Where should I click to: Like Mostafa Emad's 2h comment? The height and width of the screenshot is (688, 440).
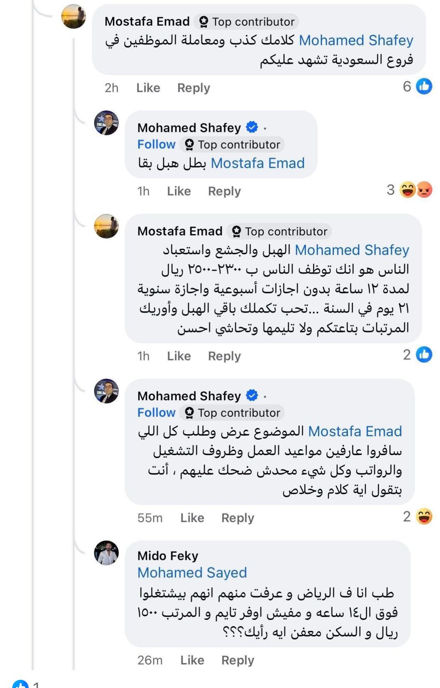[x=148, y=88]
